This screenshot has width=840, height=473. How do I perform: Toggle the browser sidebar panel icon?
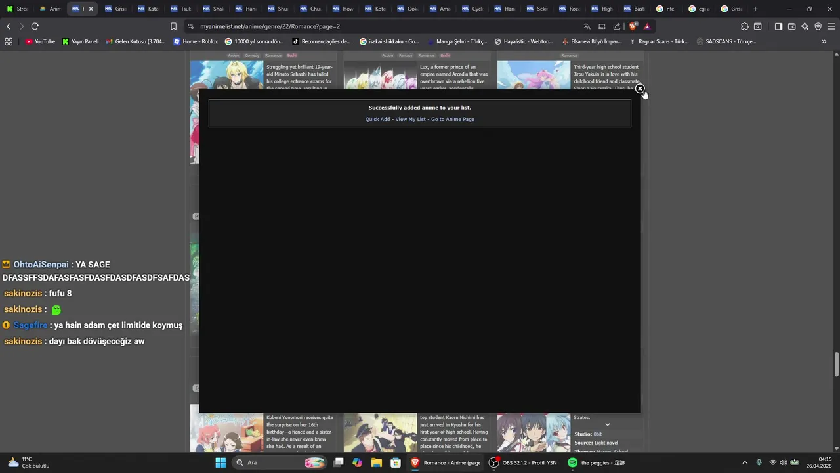(778, 26)
